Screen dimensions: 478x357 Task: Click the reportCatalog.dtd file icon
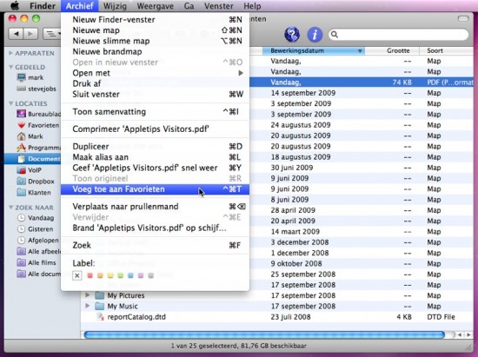pyautogui.click(x=100, y=317)
